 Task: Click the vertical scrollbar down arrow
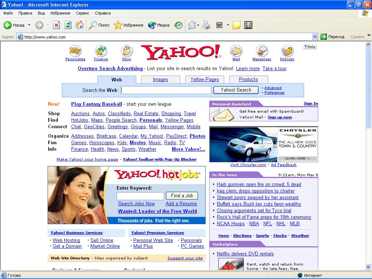(368, 267)
